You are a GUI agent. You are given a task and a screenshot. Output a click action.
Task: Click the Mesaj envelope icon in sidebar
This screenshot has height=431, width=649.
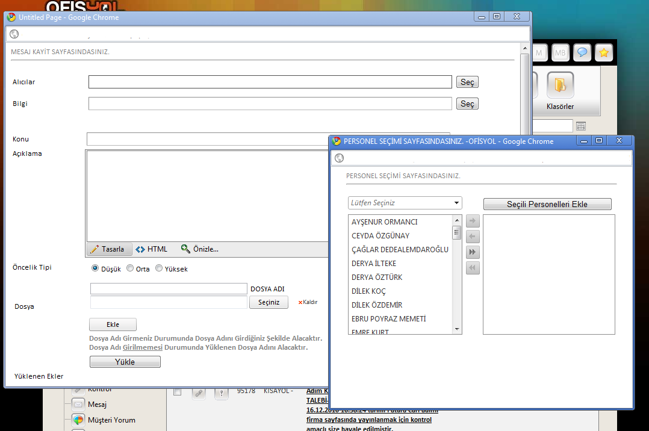[x=78, y=405]
